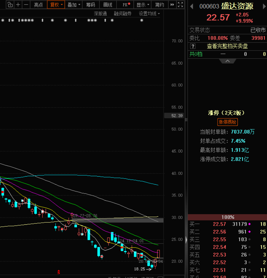Click the +9.99% change percentage
This screenshot has height=278, width=267.
coord(244,21)
